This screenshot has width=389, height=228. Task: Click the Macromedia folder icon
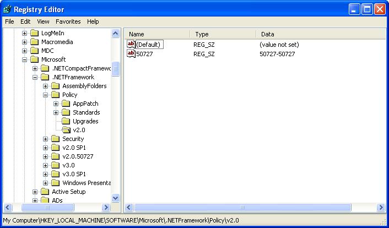(35, 42)
